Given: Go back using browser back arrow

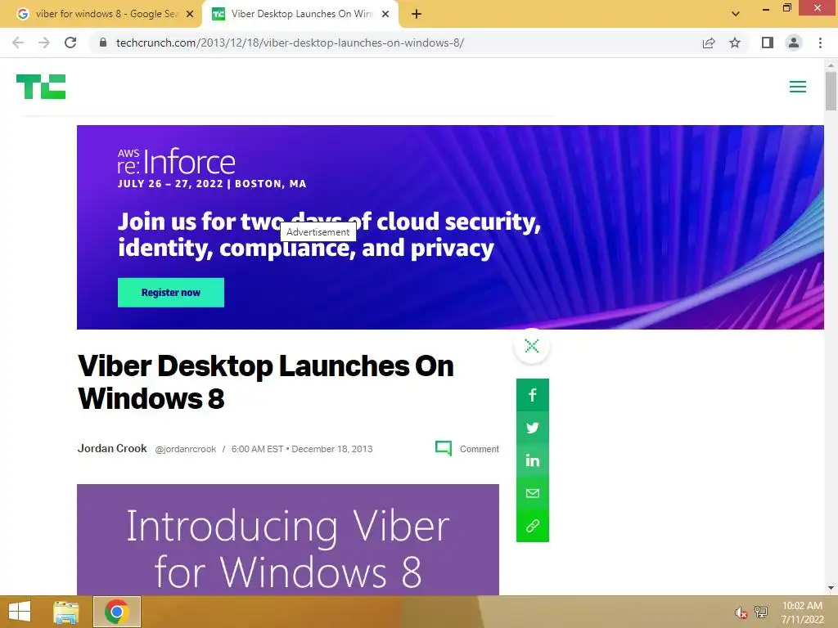Looking at the screenshot, I should click(x=18, y=43).
